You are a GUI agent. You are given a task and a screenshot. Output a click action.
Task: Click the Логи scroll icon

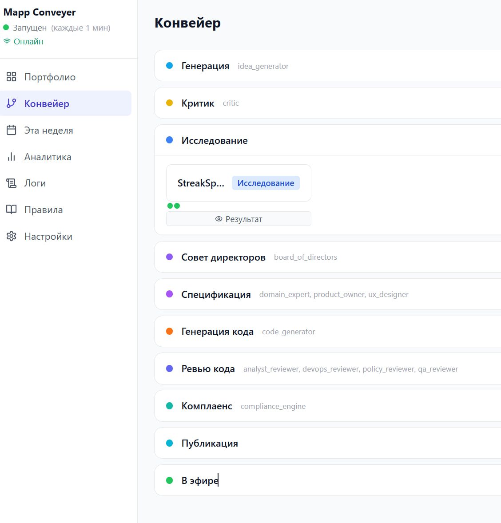point(12,183)
